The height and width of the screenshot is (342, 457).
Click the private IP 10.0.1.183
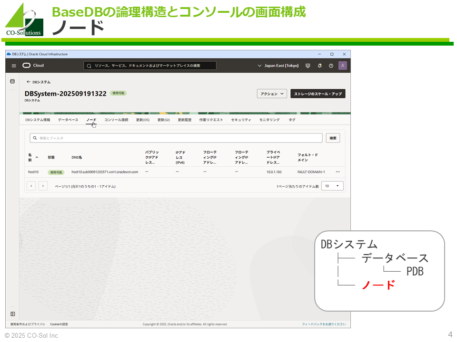click(274, 172)
